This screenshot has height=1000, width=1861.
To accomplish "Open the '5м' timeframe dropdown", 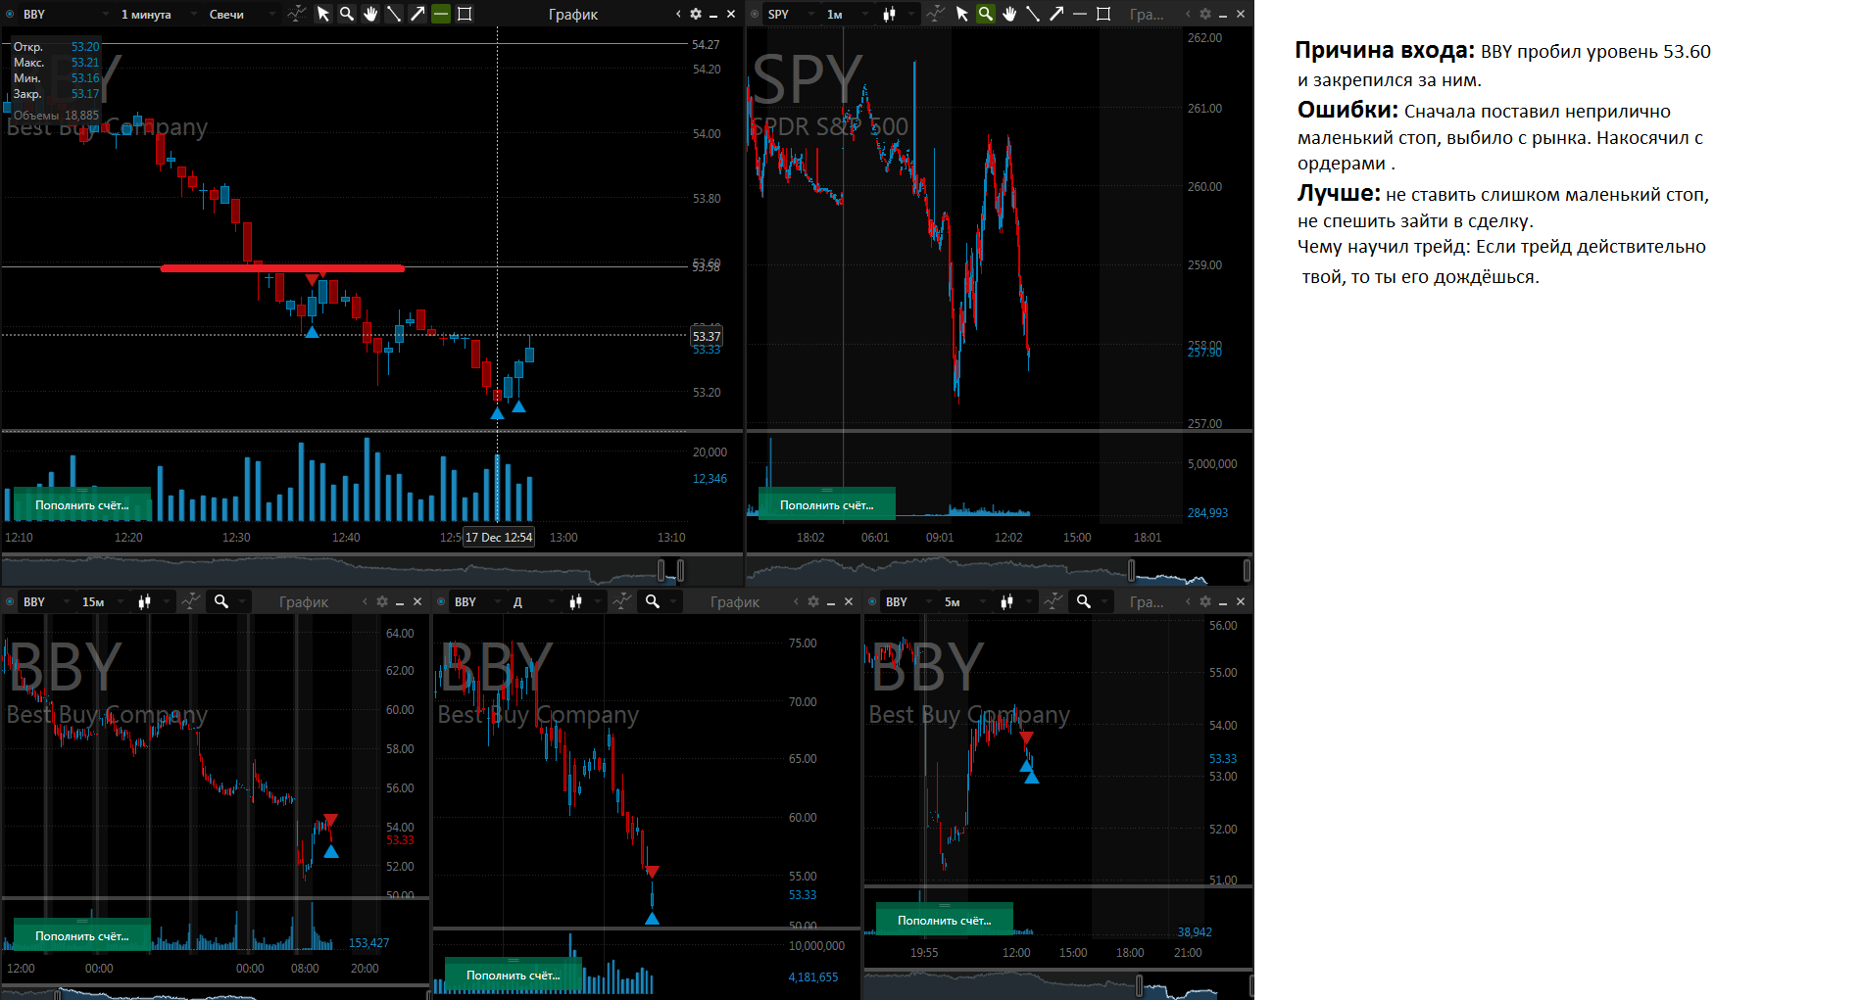I will [x=965, y=601].
